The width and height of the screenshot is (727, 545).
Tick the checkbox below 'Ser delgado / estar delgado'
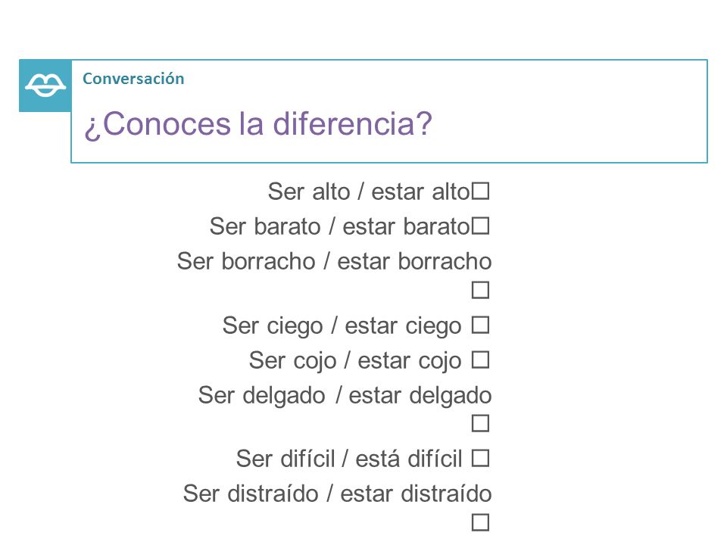click(x=480, y=423)
